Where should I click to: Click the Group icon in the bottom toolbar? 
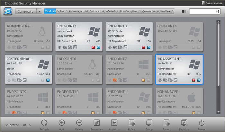tap(149, 123)
